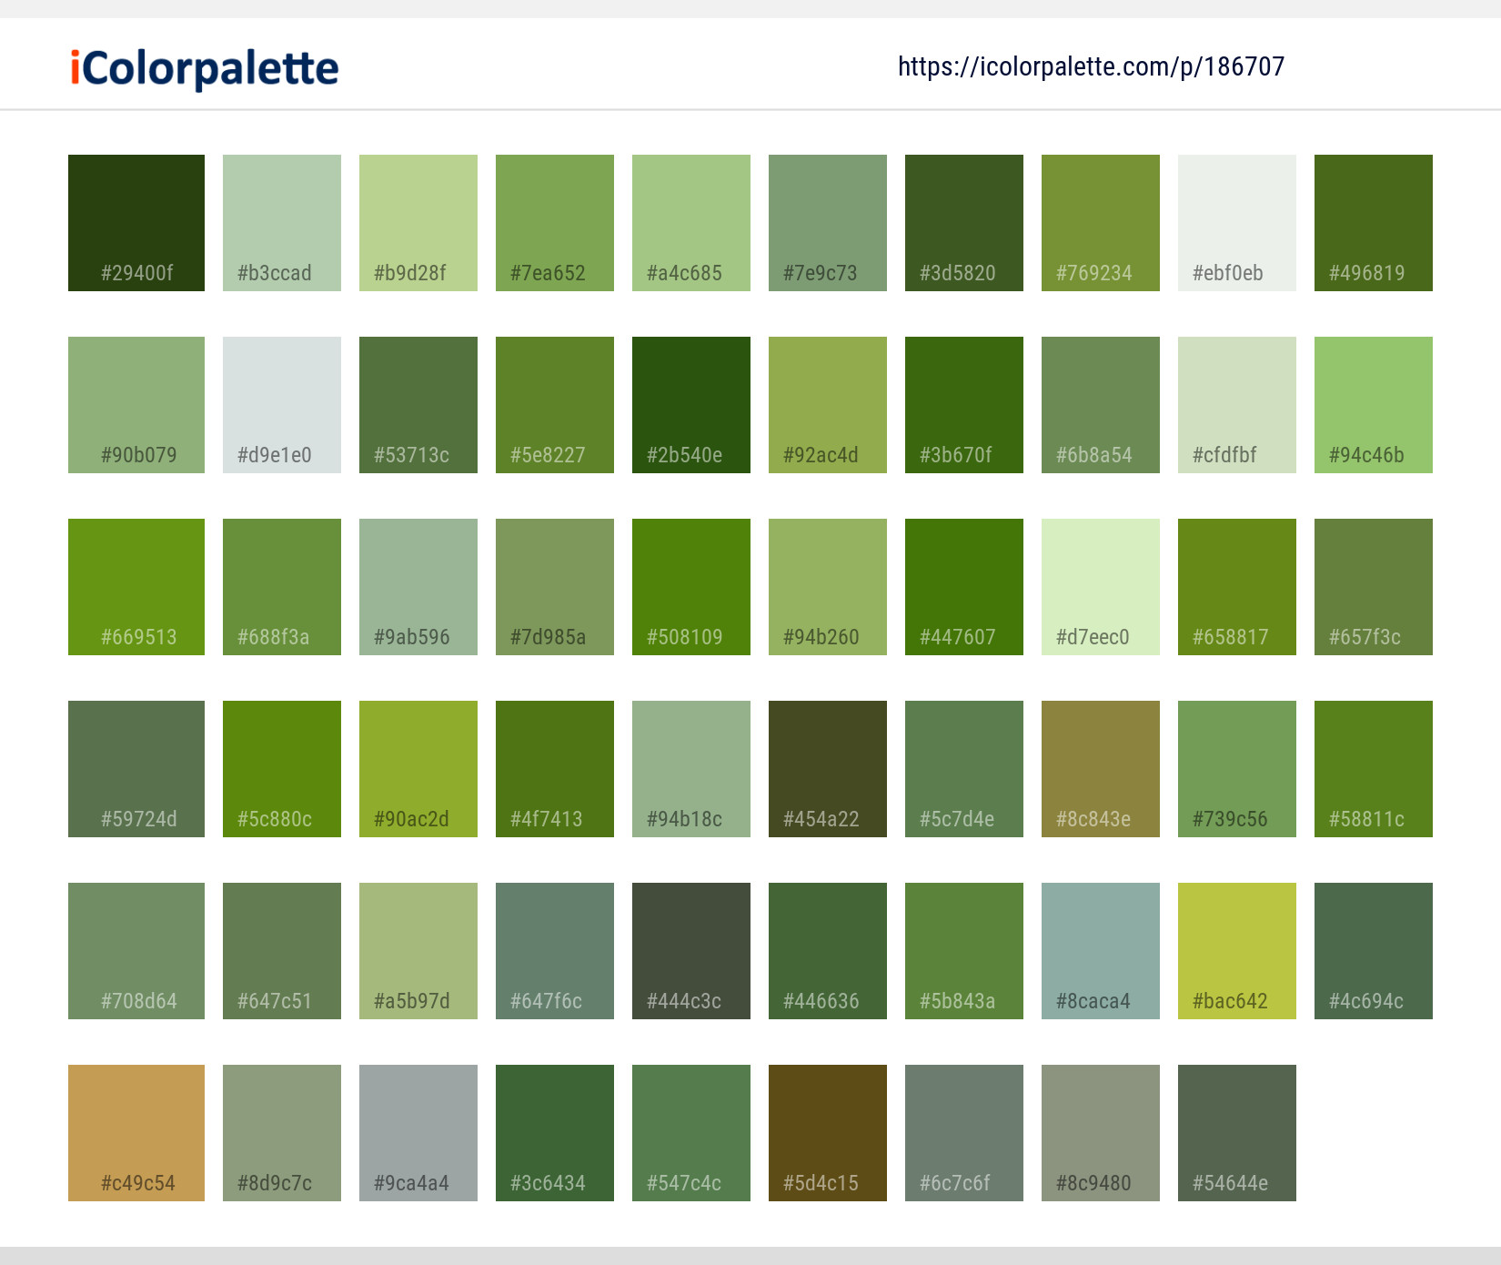Click the #739c56 swatch
Screen dimensions: 1501x1265
(x=1237, y=769)
